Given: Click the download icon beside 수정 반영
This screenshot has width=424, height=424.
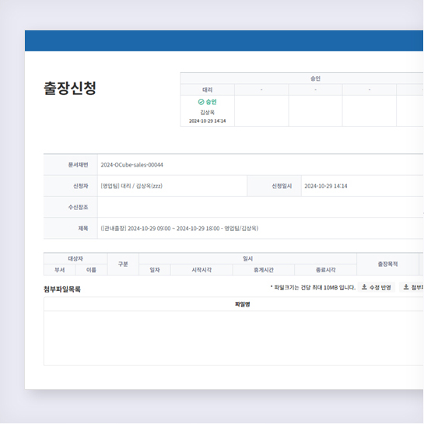Looking at the screenshot, I should click(x=364, y=287).
